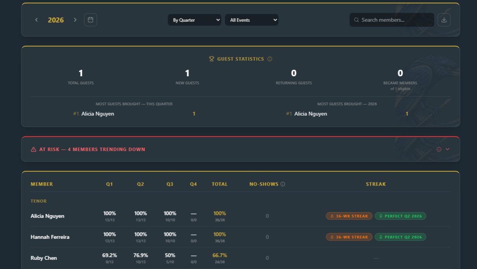Image resolution: width=477 pixels, height=269 pixels.
Task: Click the Q4 column header
Action: (194, 184)
